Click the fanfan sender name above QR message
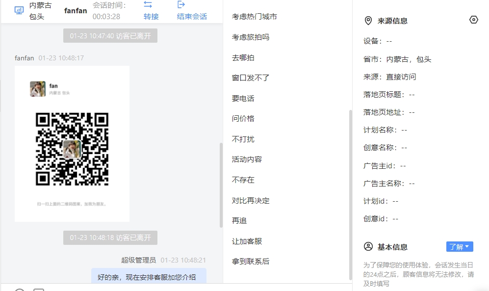 (x=25, y=58)
